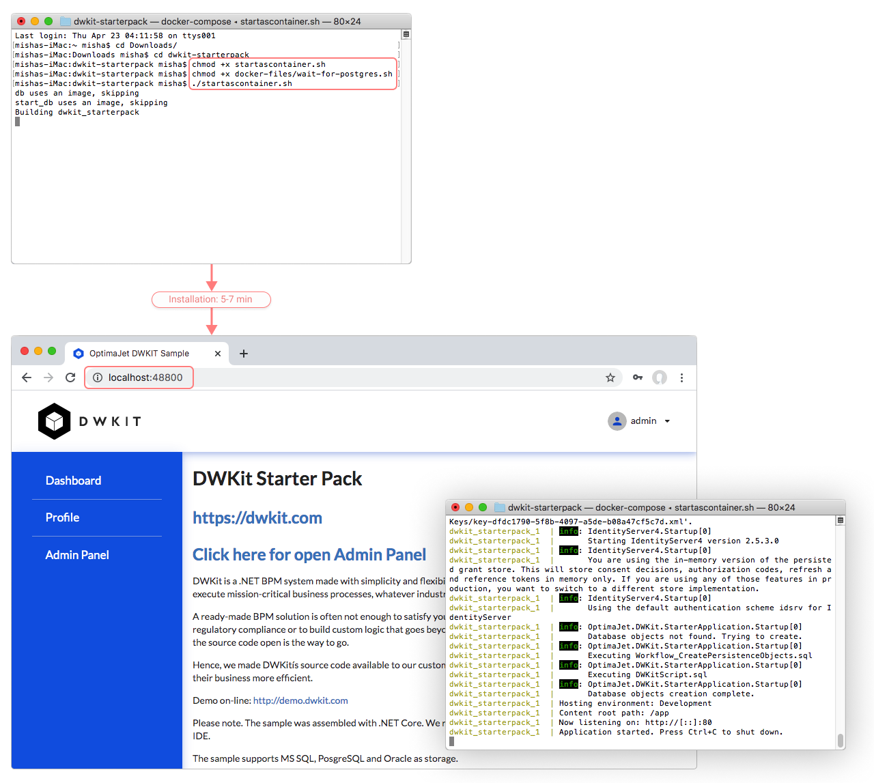The width and height of the screenshot is (874, 783).
Task: Open a new browser tab
Action: click(x=244, y=354)
